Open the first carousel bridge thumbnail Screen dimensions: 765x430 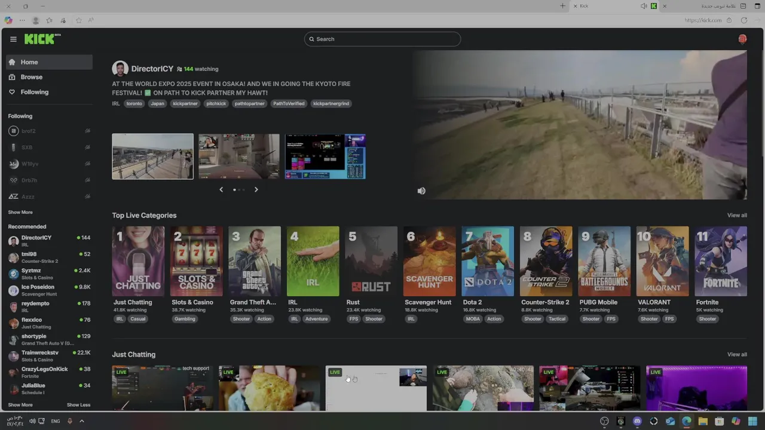(153, 156)
